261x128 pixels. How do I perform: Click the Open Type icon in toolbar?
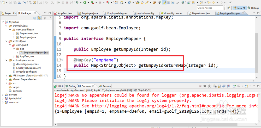(x=138, y=3)
